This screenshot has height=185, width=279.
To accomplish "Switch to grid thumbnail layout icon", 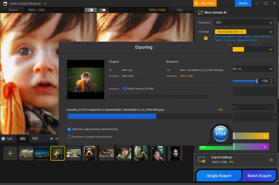I will click(x=23, y=138).
